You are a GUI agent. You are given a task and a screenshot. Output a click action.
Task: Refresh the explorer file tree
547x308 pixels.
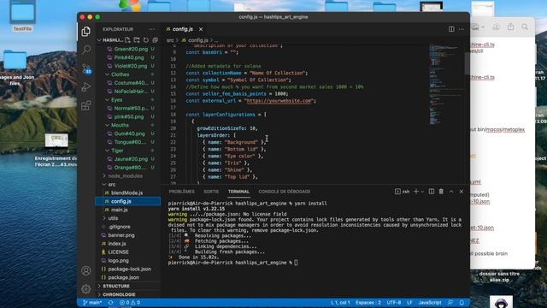click(146, 40)
